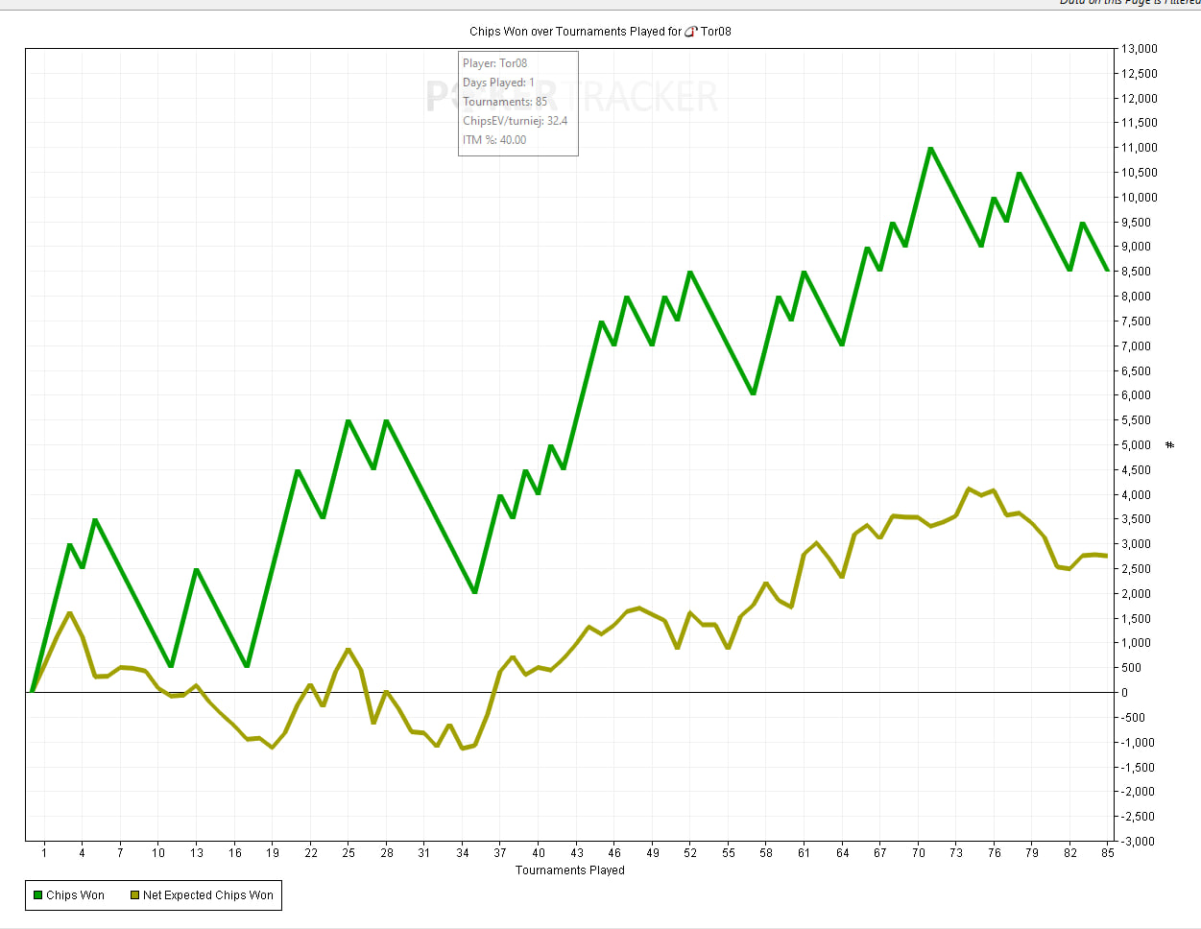Click the player icon beside Tor08 in title
Viewport: 1201px width, 929px height.
691,32
